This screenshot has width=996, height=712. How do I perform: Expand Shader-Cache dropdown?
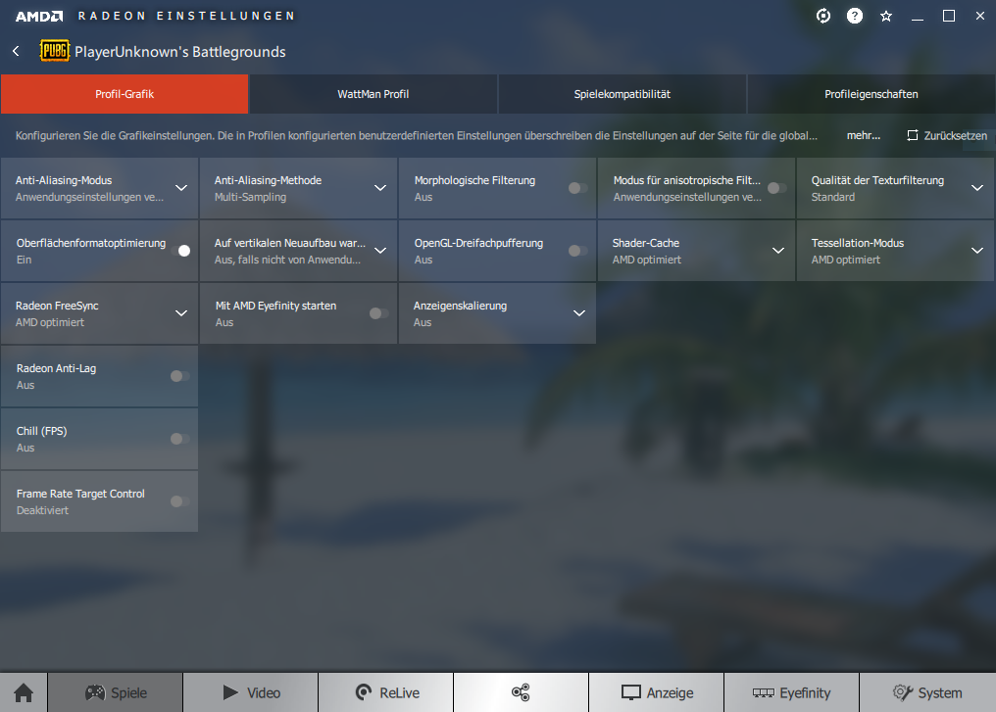pyautogui.click(x=778, y=251)
